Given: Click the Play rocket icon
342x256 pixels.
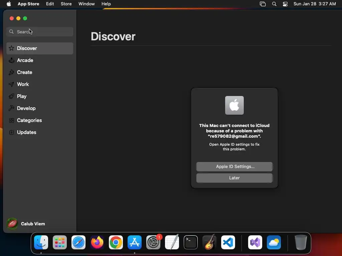Looking at the screenshot, I should (x=11, y=96).
